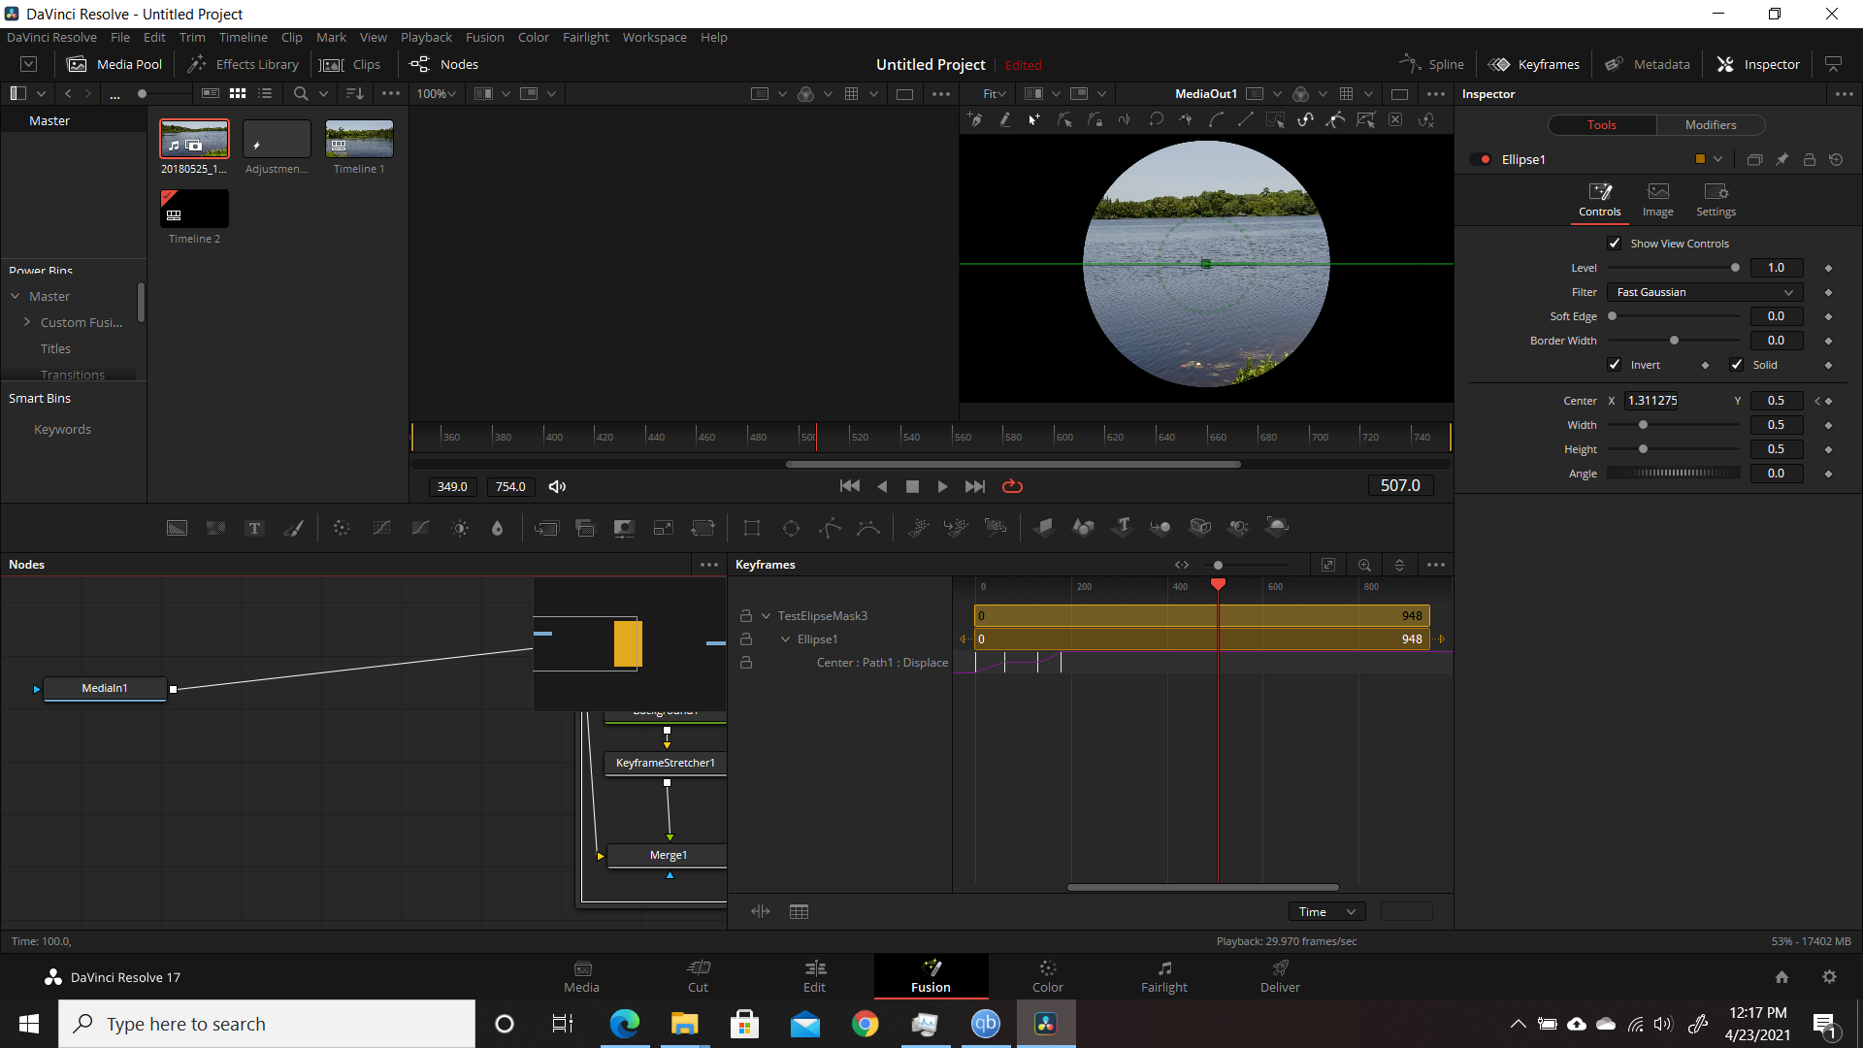Uncheck Show View Controls
The image size is (1863, 1048).
pyautogui.click(x=1615, y=244)
